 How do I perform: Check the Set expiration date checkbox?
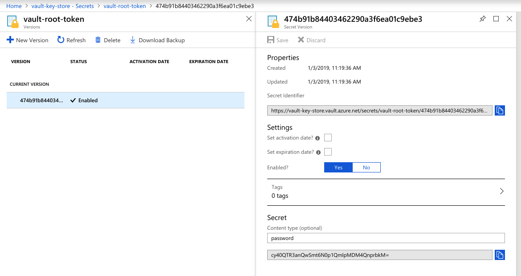click(328, 152)
